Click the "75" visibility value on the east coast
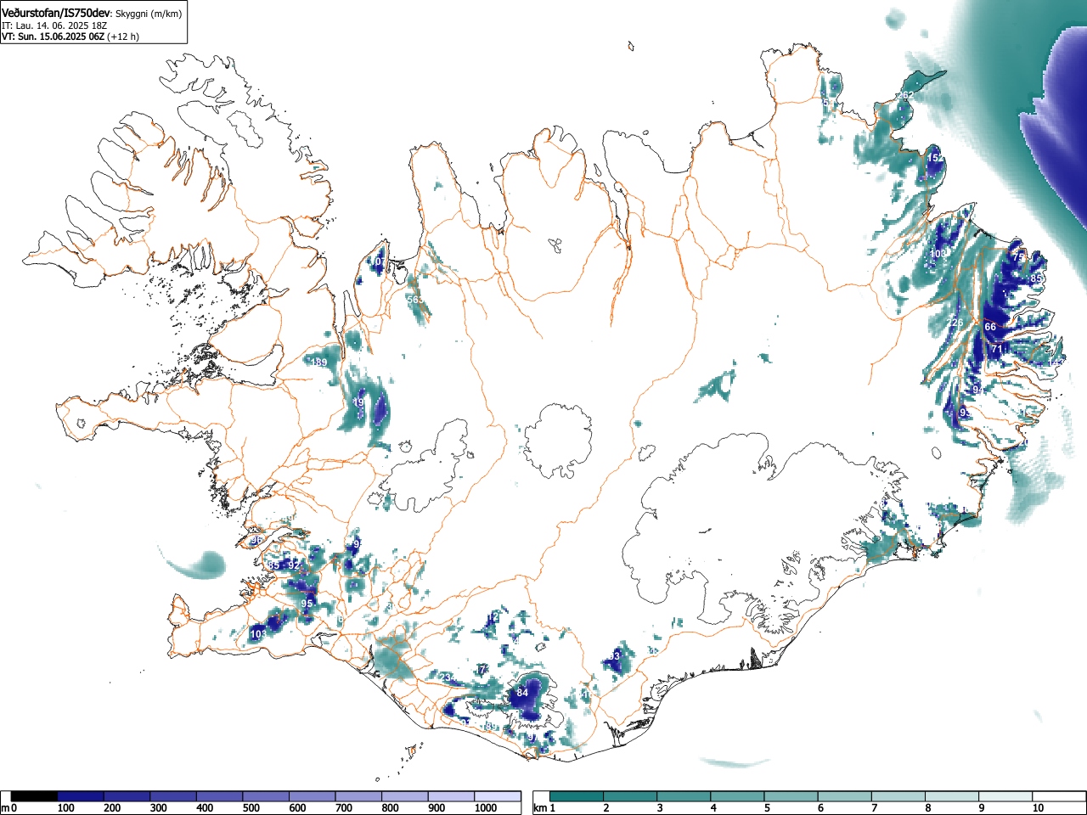This screenshot has height=815, width=1087. 1018,256
